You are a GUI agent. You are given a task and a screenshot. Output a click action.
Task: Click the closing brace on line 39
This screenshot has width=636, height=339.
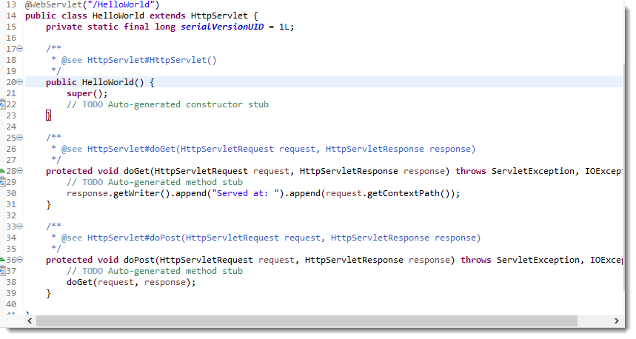48,293
